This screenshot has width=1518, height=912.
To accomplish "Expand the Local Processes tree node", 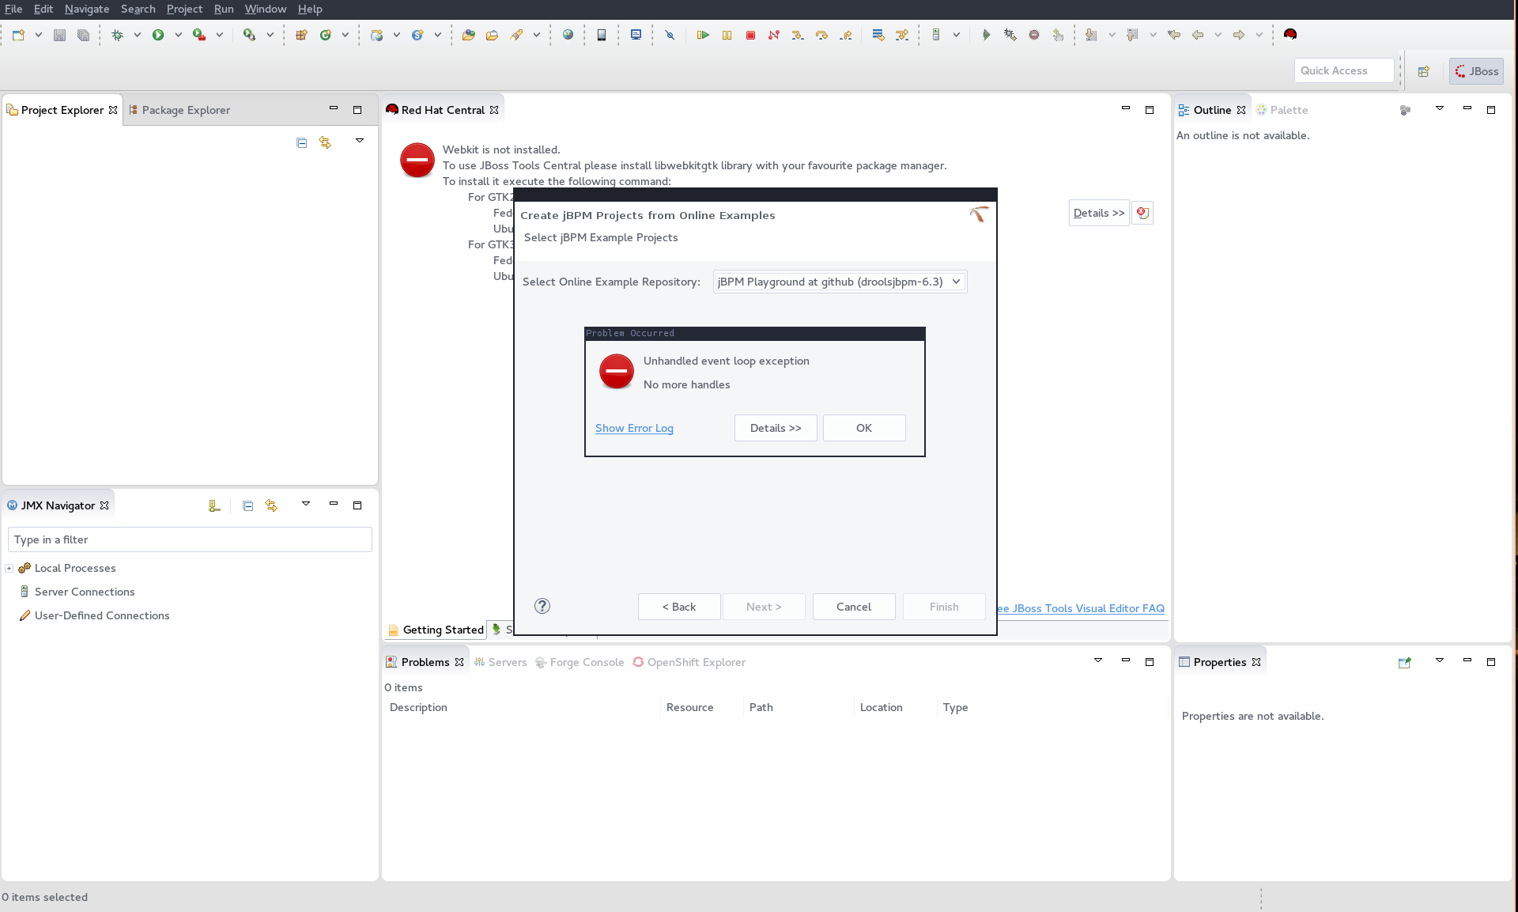I will coord(9,568).
